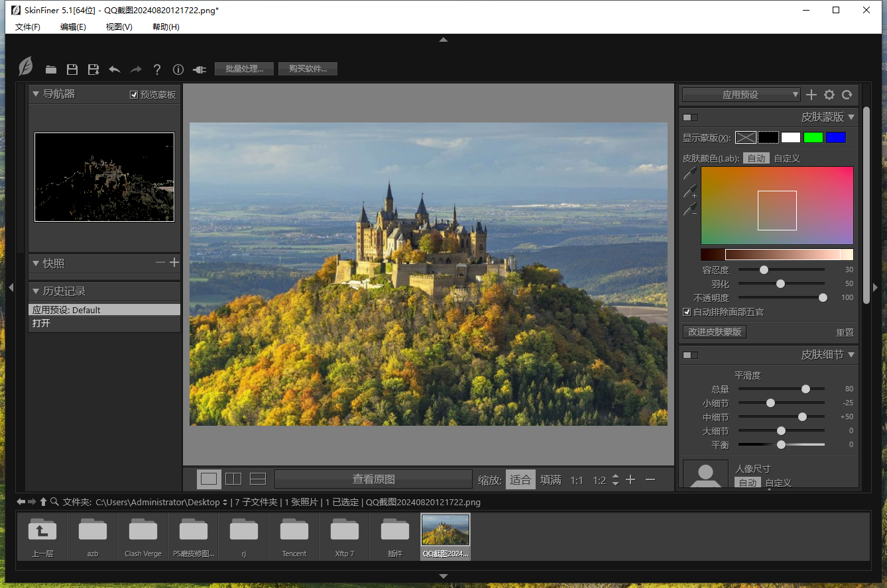This screenshot has width=887, height=588.
Task: Redo with the forward arrow icon
Action: pyautogui.click(x=136, y=70)
